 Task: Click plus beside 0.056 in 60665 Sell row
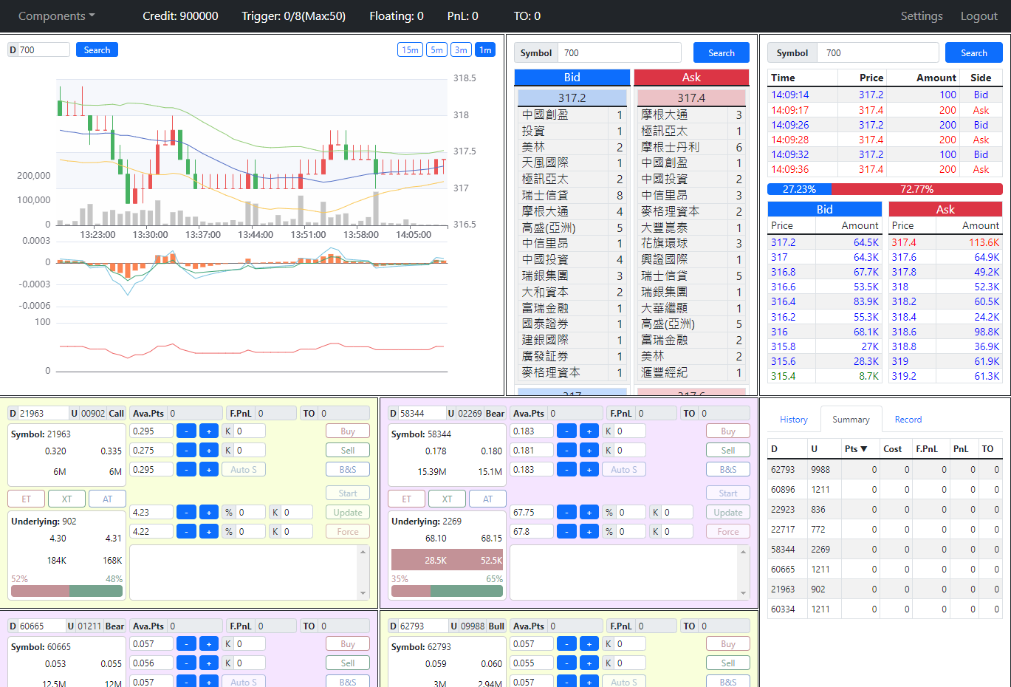209,663
